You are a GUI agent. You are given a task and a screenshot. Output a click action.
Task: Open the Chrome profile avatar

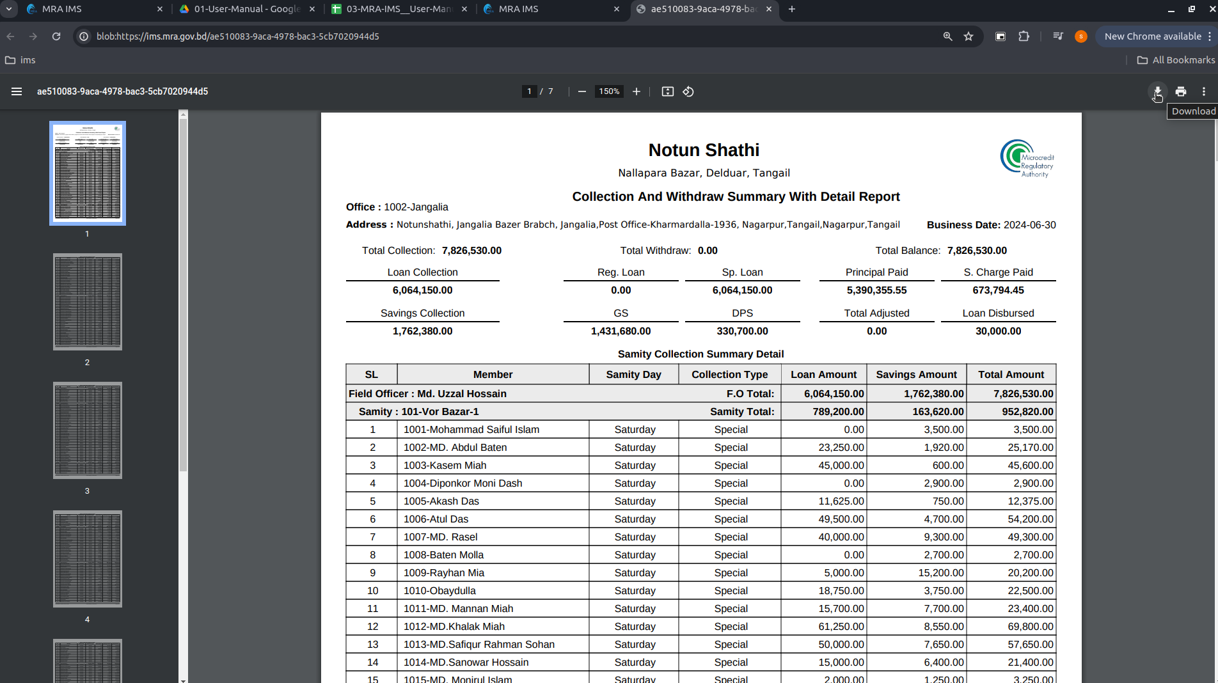tap(1080, 36)
